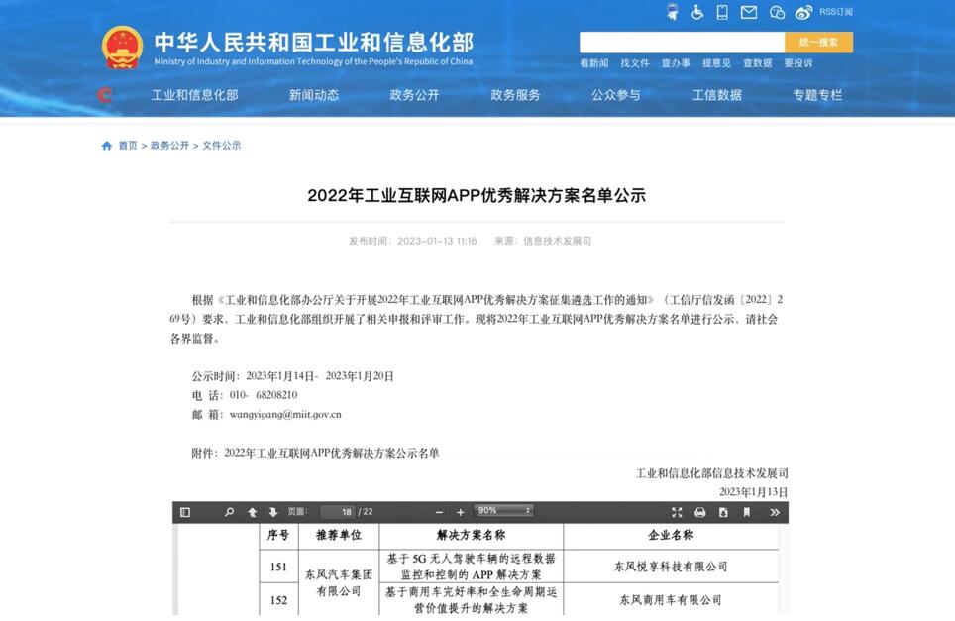Zoom in the PDF with plus

461,512
